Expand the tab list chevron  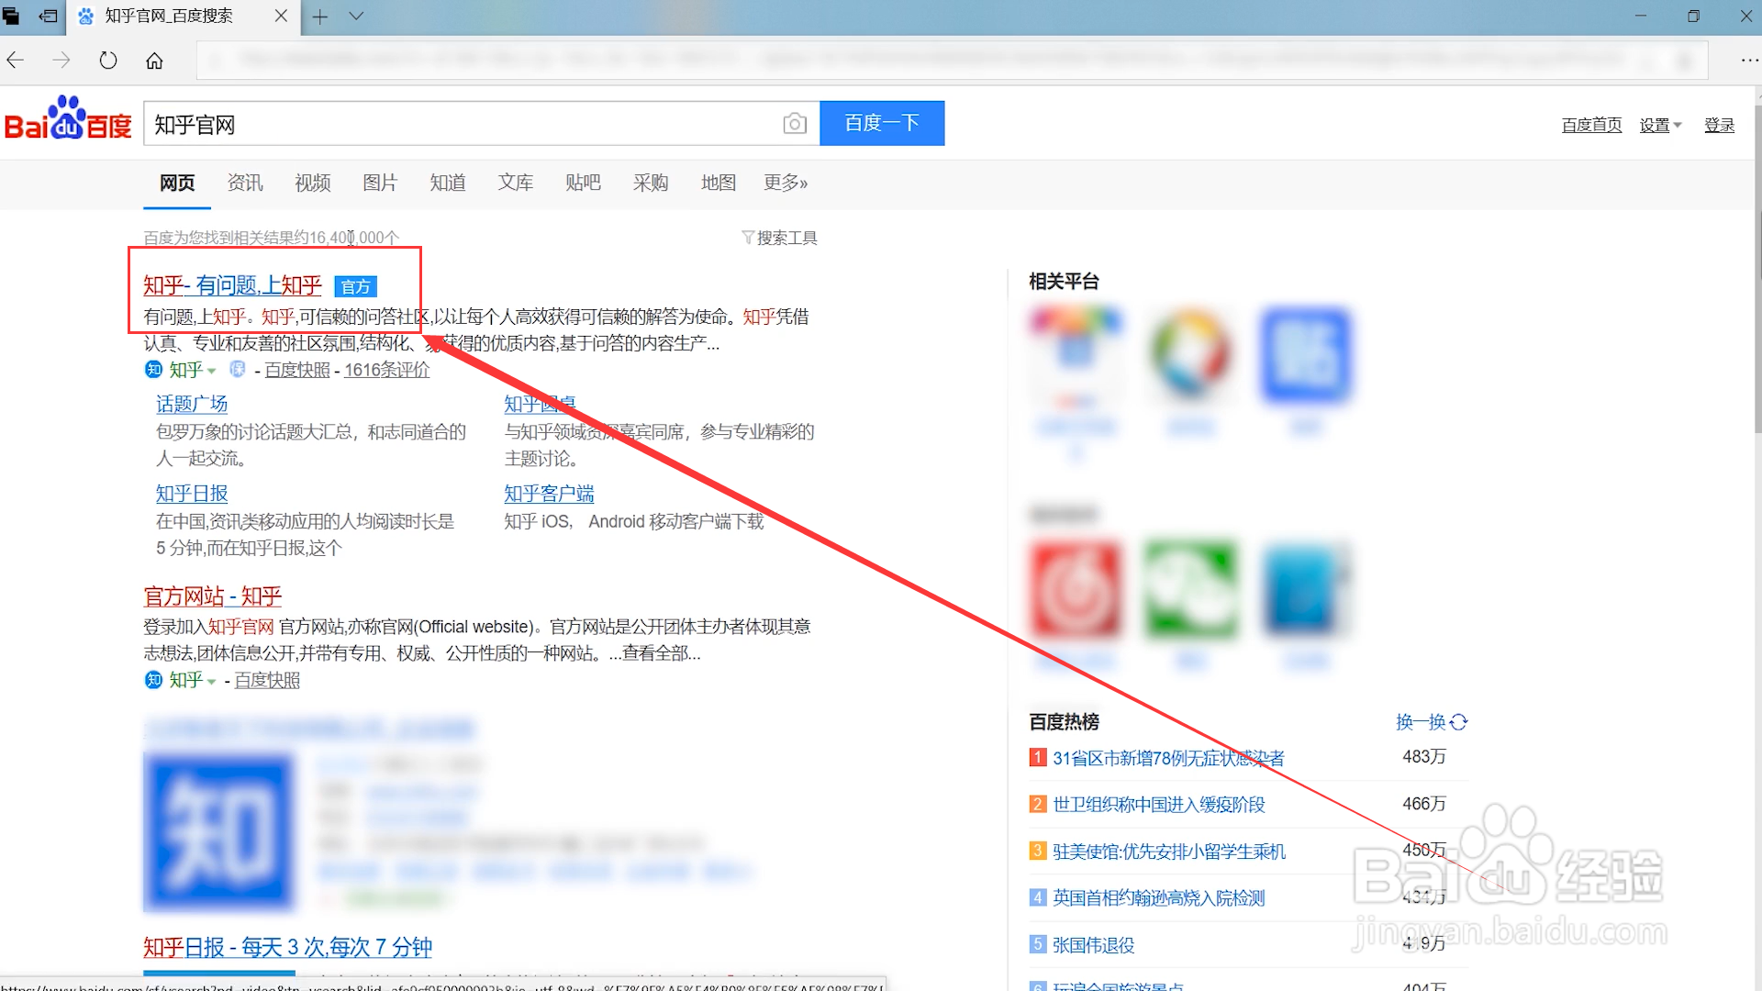click(356, 17)
